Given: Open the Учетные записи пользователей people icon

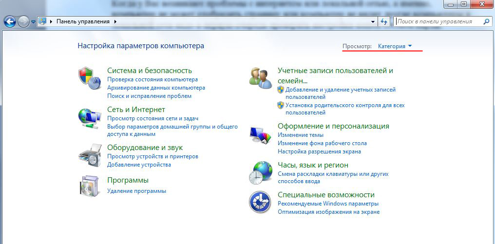Looking at the screenshot, I should click(261, 78).
